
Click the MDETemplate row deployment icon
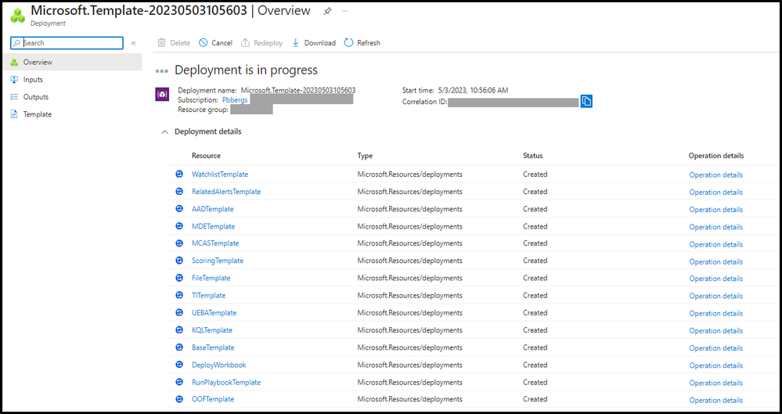click(179, 226)
